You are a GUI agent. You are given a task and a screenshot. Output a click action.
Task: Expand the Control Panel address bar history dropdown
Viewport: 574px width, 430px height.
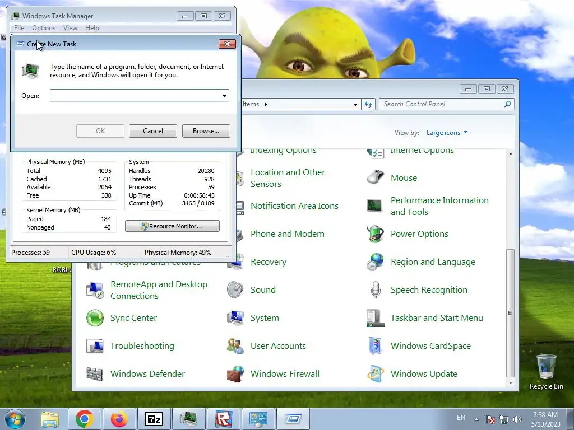click(355, 104)
